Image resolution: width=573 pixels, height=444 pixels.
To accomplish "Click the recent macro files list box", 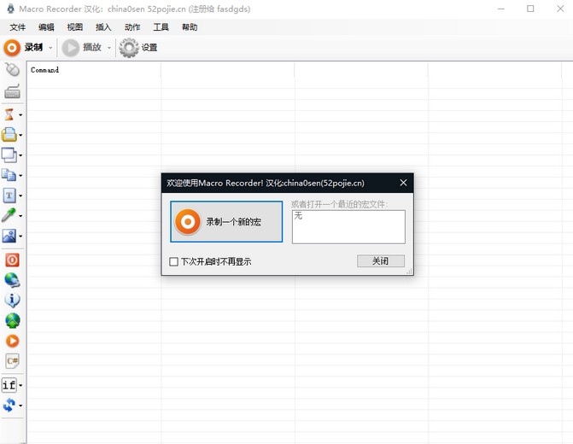I will 348,227.
